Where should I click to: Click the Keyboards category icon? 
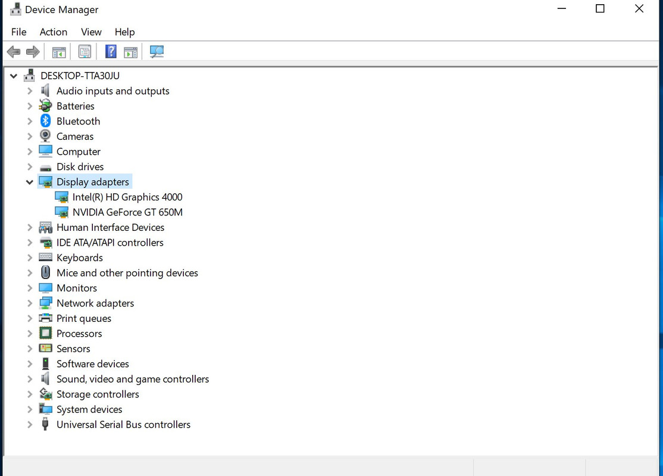point(45,257)
